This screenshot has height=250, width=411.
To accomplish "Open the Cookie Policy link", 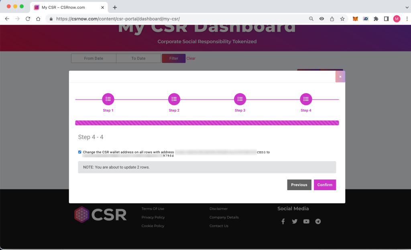I will coord(153,226).
